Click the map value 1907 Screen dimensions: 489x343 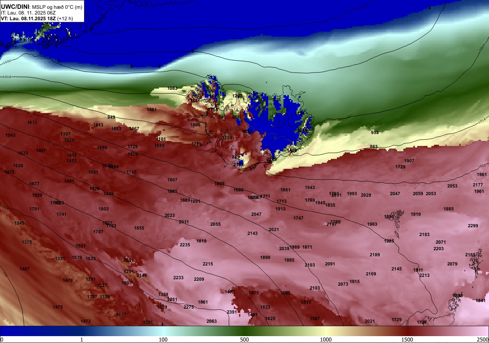coord(409,161)
